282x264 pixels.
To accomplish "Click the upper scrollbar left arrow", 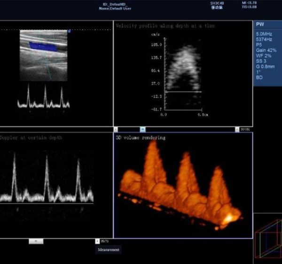I will point(116,129).
